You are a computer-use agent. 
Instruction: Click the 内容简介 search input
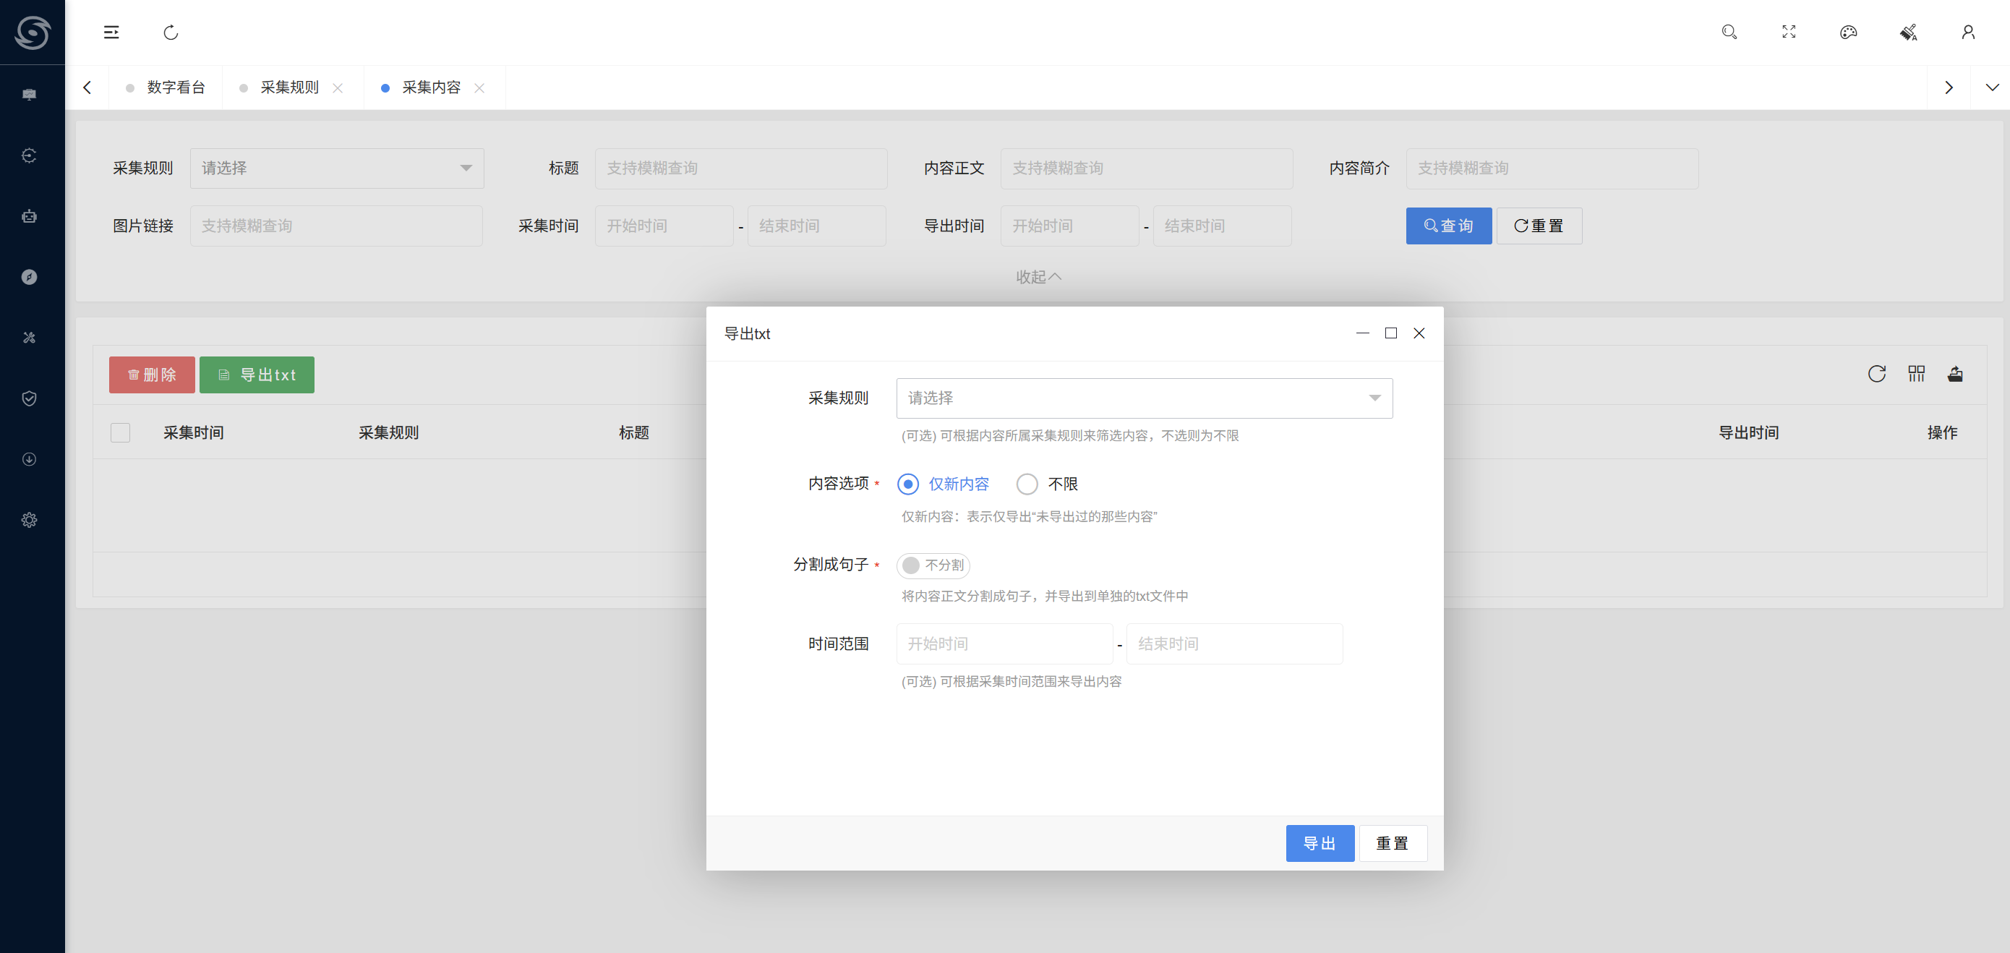tap(1552, 168)
